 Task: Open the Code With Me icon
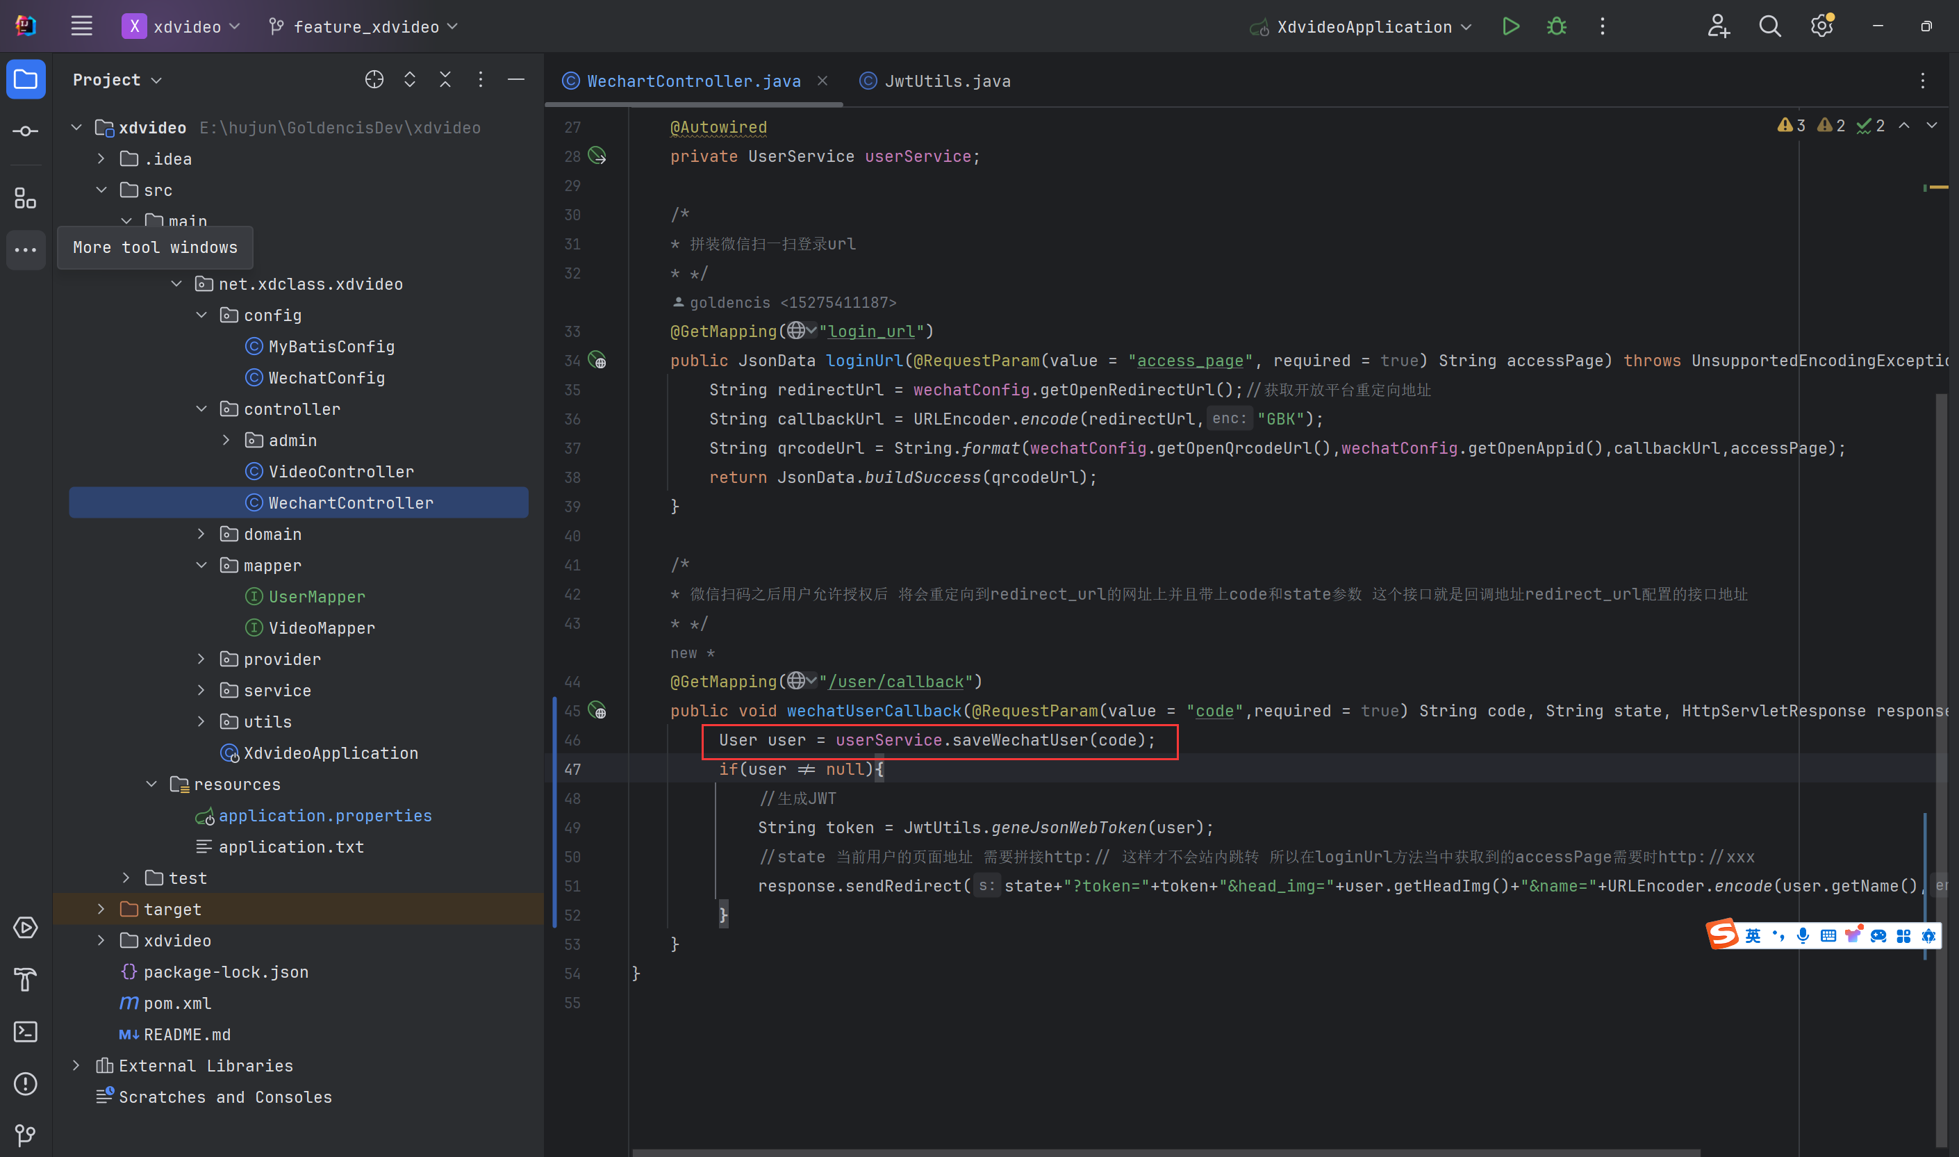tap(1718, 26)
